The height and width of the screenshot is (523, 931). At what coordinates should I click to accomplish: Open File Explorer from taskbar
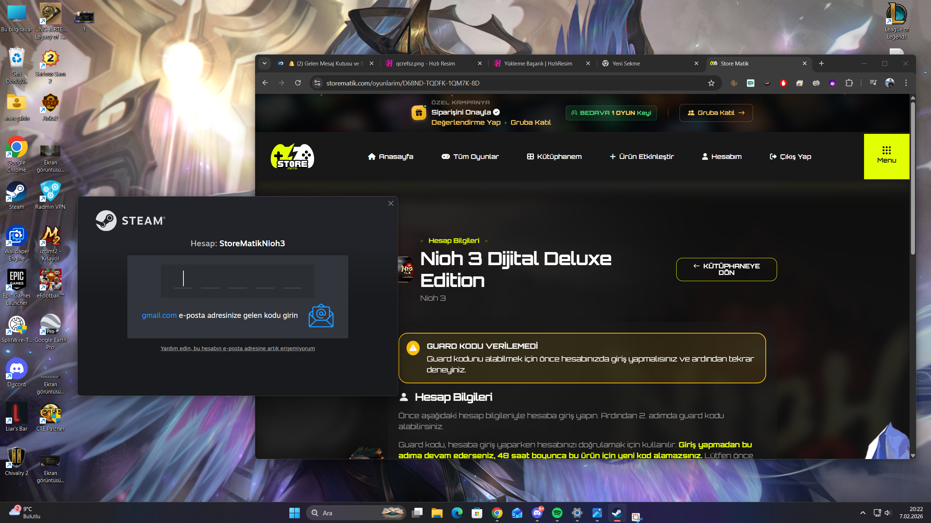point(437,513)
